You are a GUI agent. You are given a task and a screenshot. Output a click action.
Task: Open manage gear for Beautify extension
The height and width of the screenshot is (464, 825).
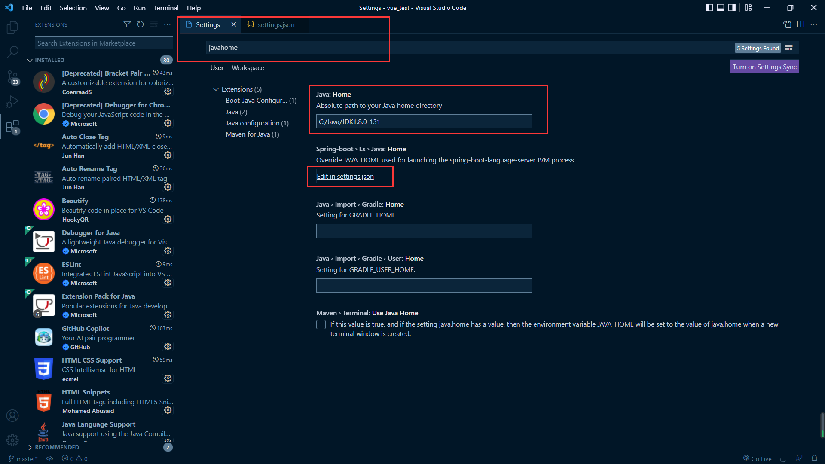pos(168,219)
